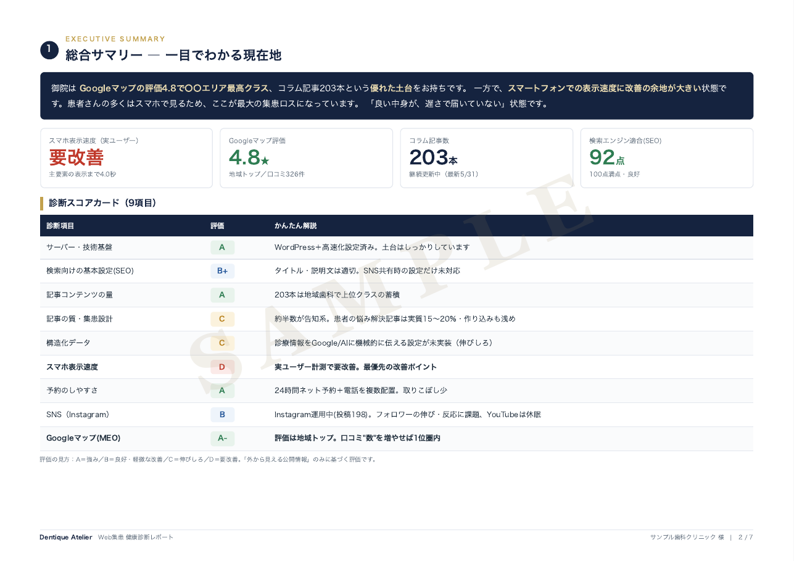Select the 記事コンテンツの量 table row label

[80, 295]
